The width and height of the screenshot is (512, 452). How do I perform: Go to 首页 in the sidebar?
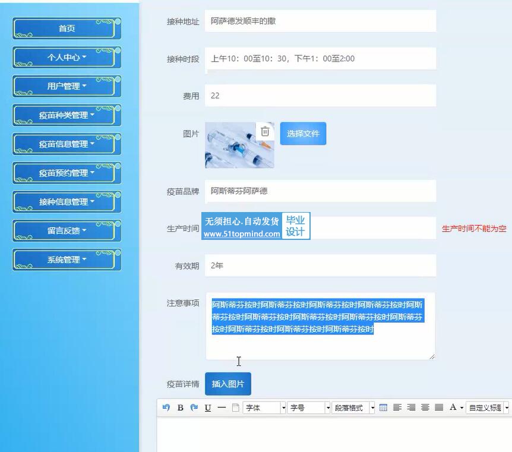tap(67, 29)
